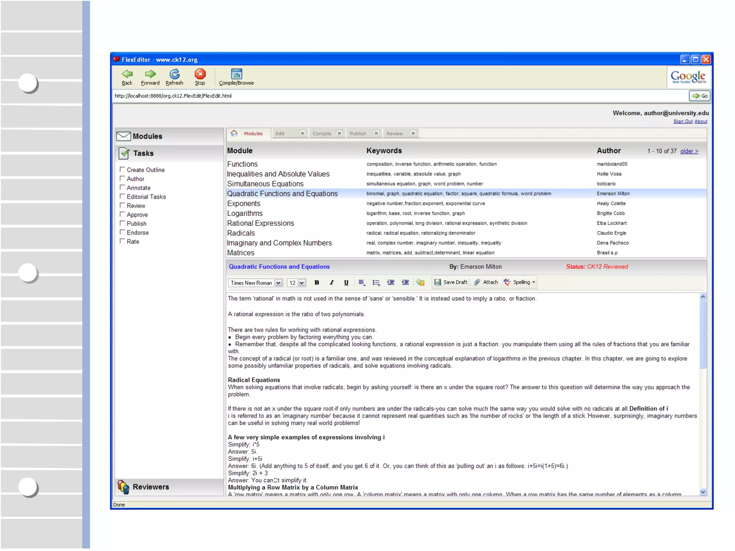
Task: Check the Create Outline task
Action: tap(122, 169)
